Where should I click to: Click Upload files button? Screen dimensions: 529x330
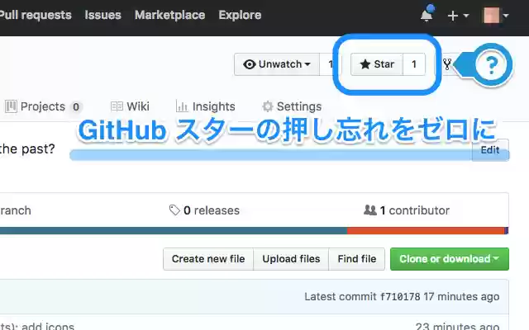tap(291, 259)
